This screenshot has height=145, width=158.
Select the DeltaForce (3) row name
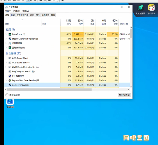point(19,34)
